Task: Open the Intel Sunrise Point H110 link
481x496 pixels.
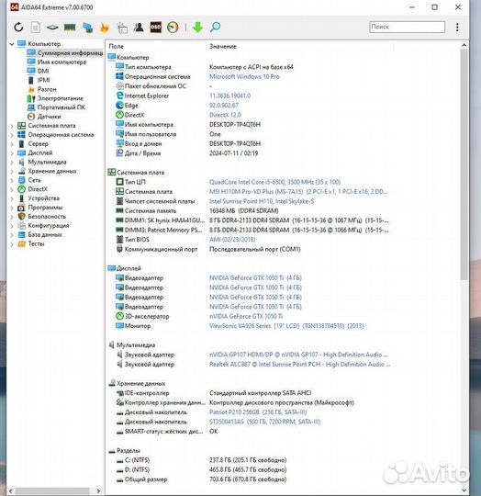Action: pos(262,201)
